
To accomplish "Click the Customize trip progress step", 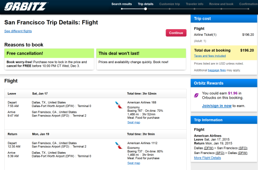I will (169, 4).
